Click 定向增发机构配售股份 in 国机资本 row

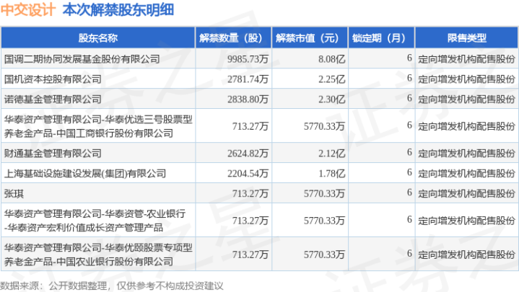pos(467,79)
